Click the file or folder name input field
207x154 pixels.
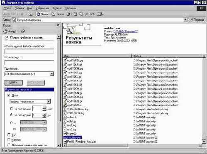[x=29, y=51]
